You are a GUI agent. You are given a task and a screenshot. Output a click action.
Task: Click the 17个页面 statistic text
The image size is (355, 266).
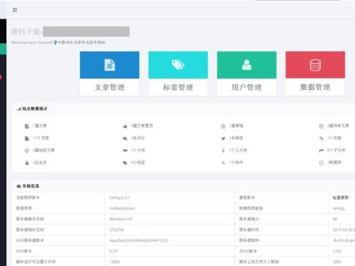click(x=41, y=138)
